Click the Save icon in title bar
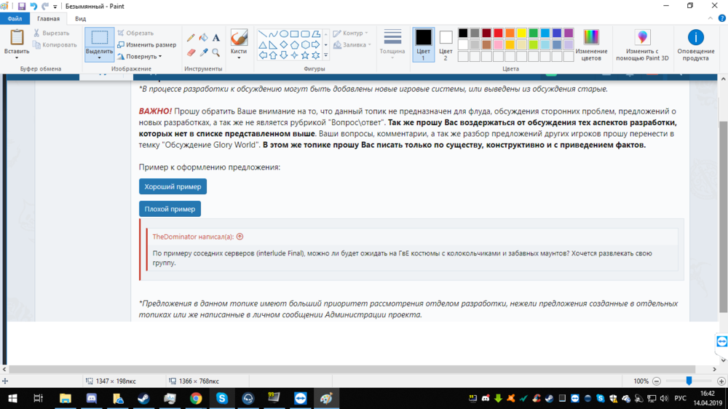728x409 pixels. (x=22, y=6)
